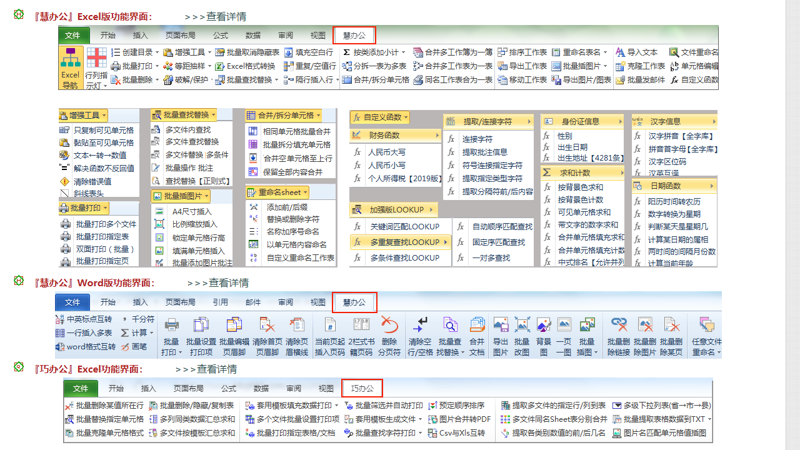This screenshot has height=450, width=800.
Task: Select 按背景色求和 function
Action: coord(581,187)
